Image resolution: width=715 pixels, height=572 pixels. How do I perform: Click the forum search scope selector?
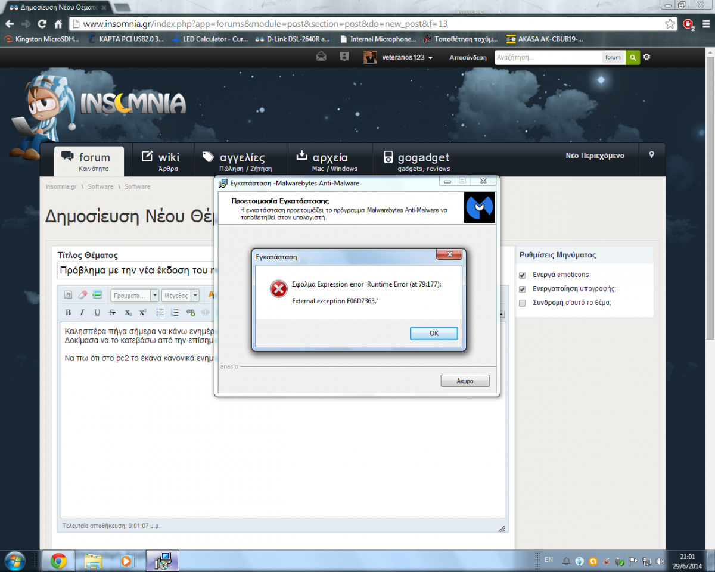[x=613, y=58]
